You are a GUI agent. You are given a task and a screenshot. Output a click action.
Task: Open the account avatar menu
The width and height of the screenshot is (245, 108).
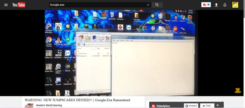(235, 5)
